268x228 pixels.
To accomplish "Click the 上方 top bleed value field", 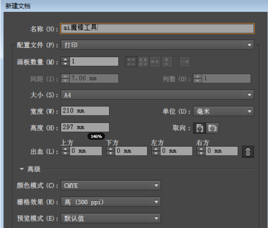I will 86,151.
